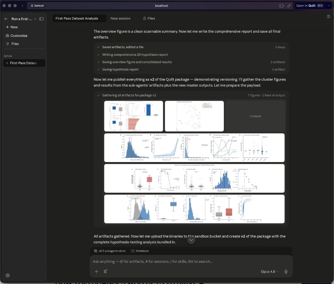Screen dimensions: 334x284
Task: Click 7 figures · 2 lines of output
Action: 266,95
